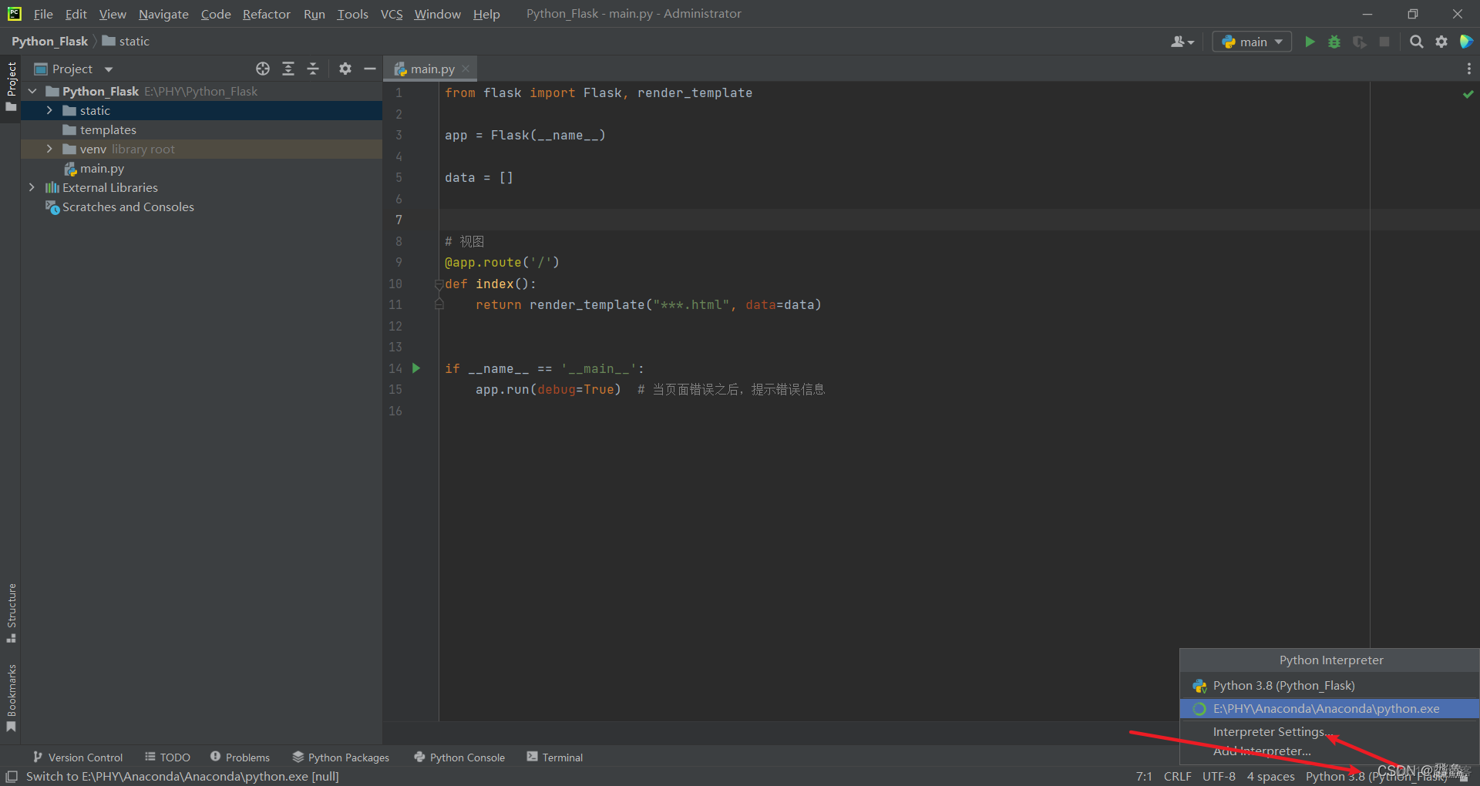Image resolution: width=1480 pixels, height=786 pixels.
Task: Click static breadcrumb in navigation bar
Action: (x=126, y=42)
